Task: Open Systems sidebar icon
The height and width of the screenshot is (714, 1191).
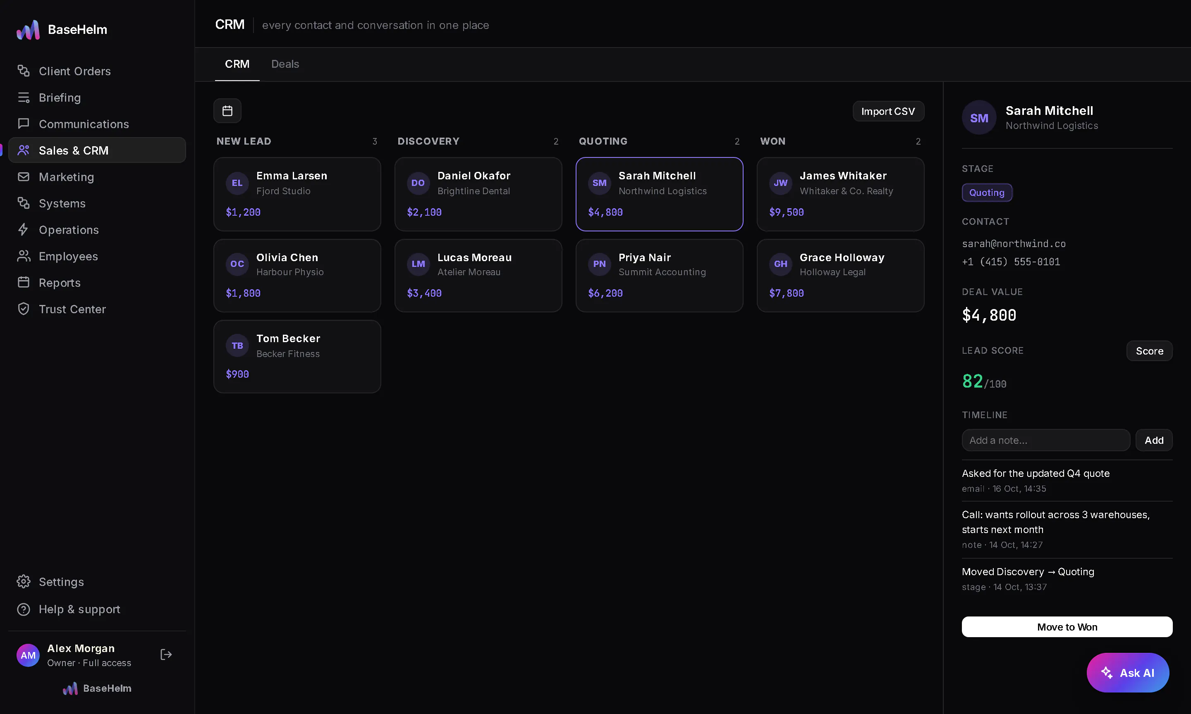Action: click(x=23, y=203)
